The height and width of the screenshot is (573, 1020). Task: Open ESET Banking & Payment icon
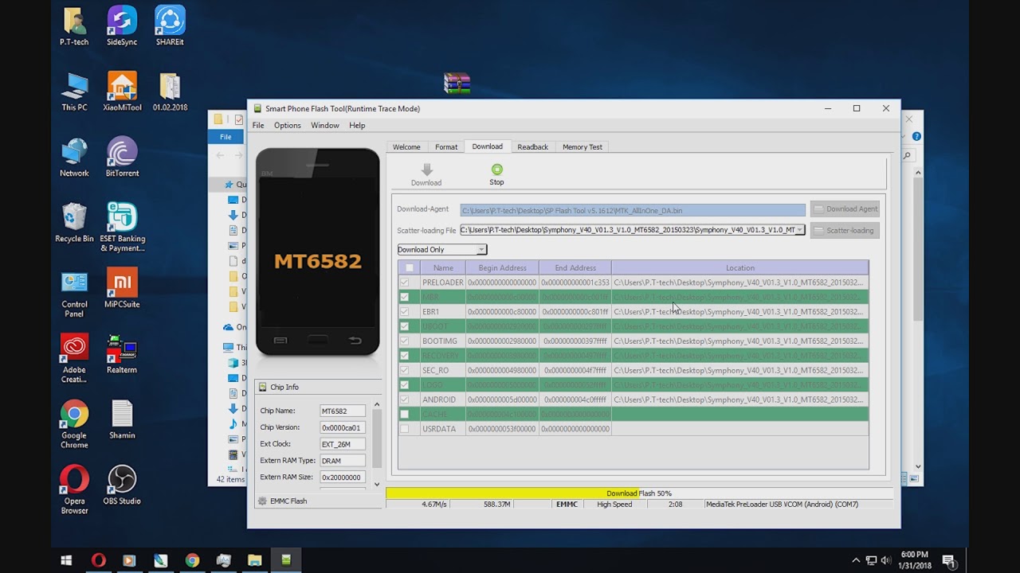122,227
